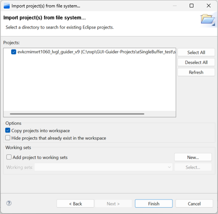Click New... working set button
Viewport: 218px width, 214px height.
tap(193, 157)
